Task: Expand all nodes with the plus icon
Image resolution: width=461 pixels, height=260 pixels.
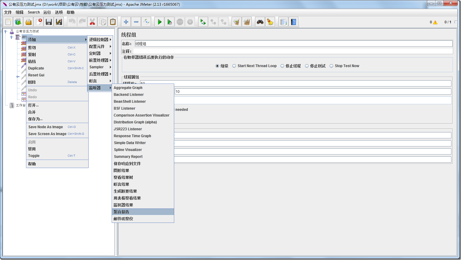Action: pos(126,22)
